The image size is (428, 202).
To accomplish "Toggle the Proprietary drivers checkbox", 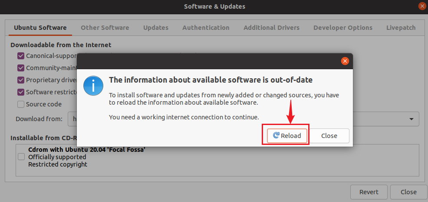I will tap(21, 80).
